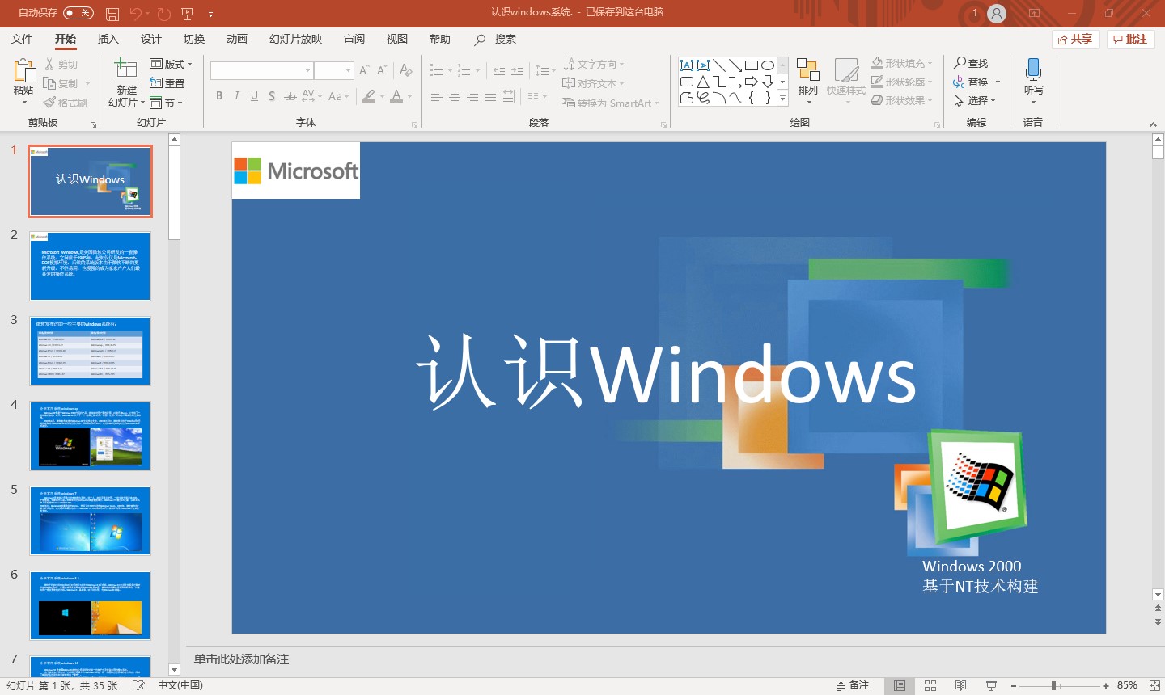Toggle Notes (备注) pane in status bar
1165x695 pixels.
[x=853, y=685]
